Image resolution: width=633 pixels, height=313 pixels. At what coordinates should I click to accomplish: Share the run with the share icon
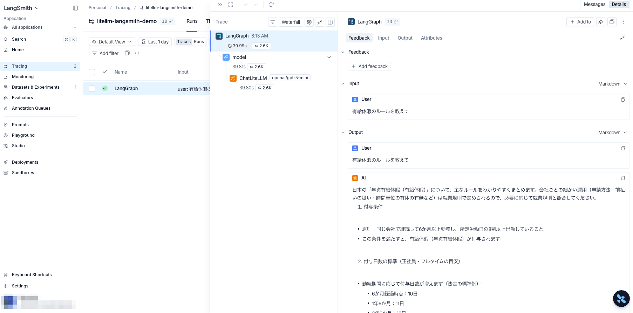click(601, 22)
